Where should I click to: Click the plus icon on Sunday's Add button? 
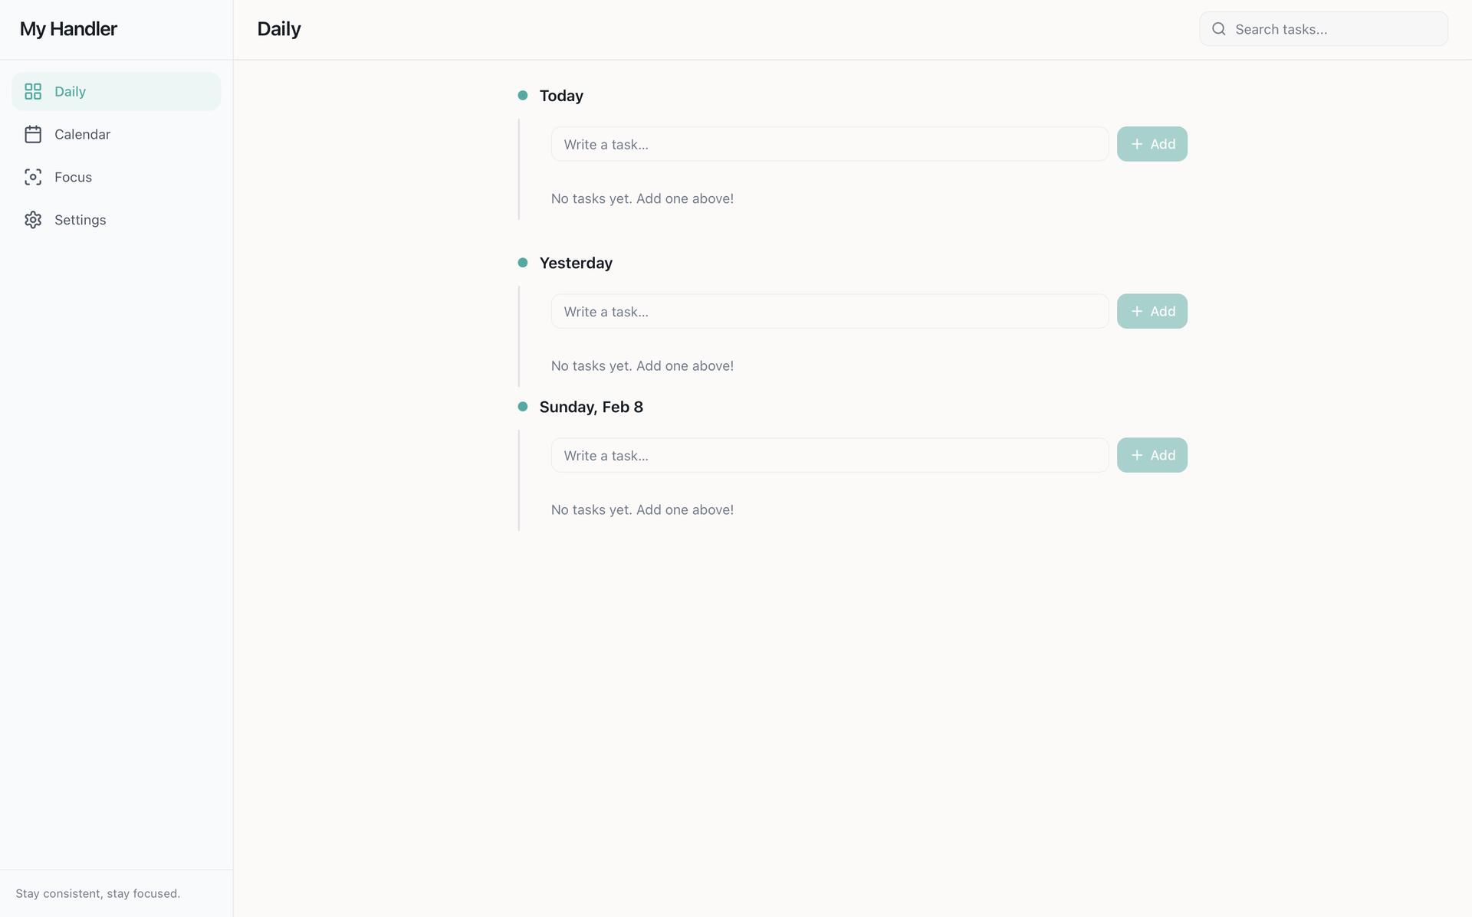1137,455
